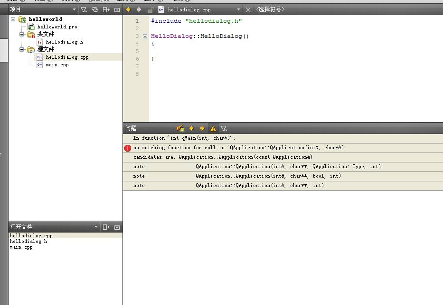This screenshot has height=305, width=443.
Task: Select hellodialog.cpp in project tree
Action: coord(67,57)
